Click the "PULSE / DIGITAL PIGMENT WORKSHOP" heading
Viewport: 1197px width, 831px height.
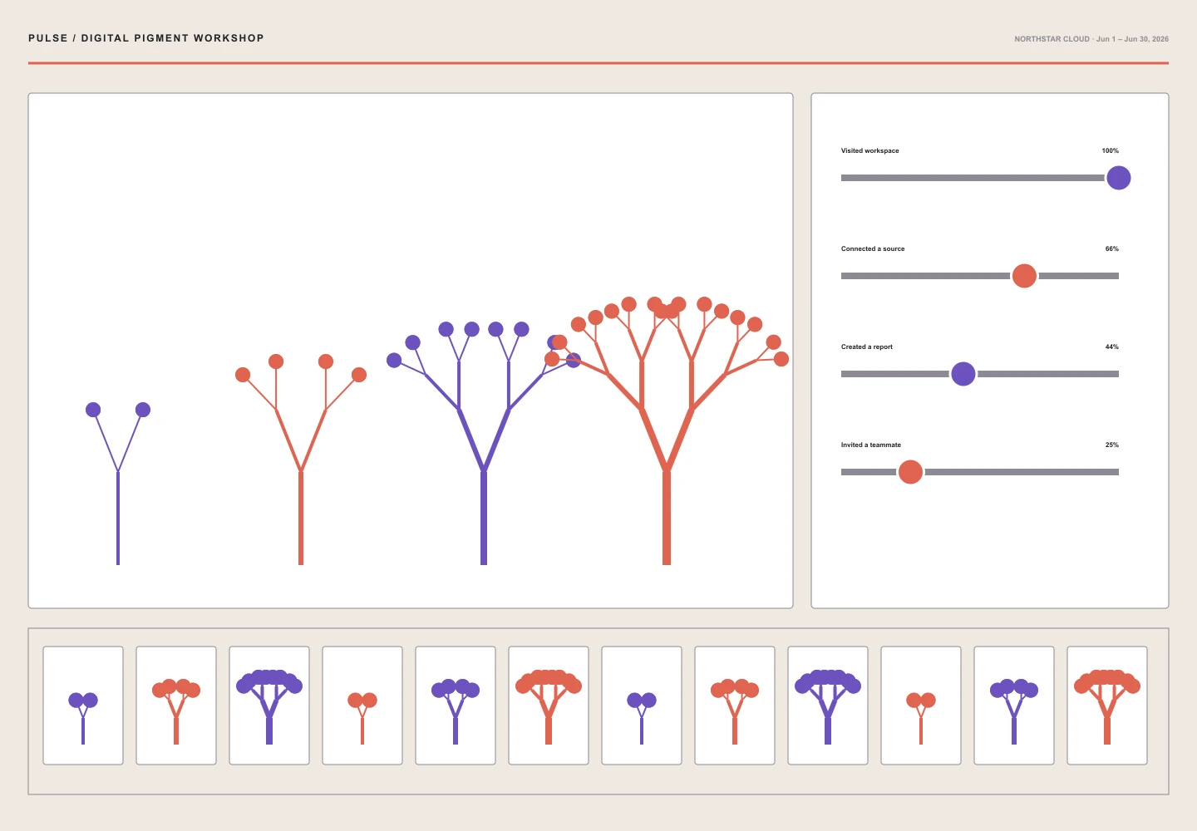(x=146, y=38)
